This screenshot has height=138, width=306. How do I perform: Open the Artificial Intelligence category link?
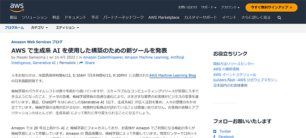pos(97,60)
